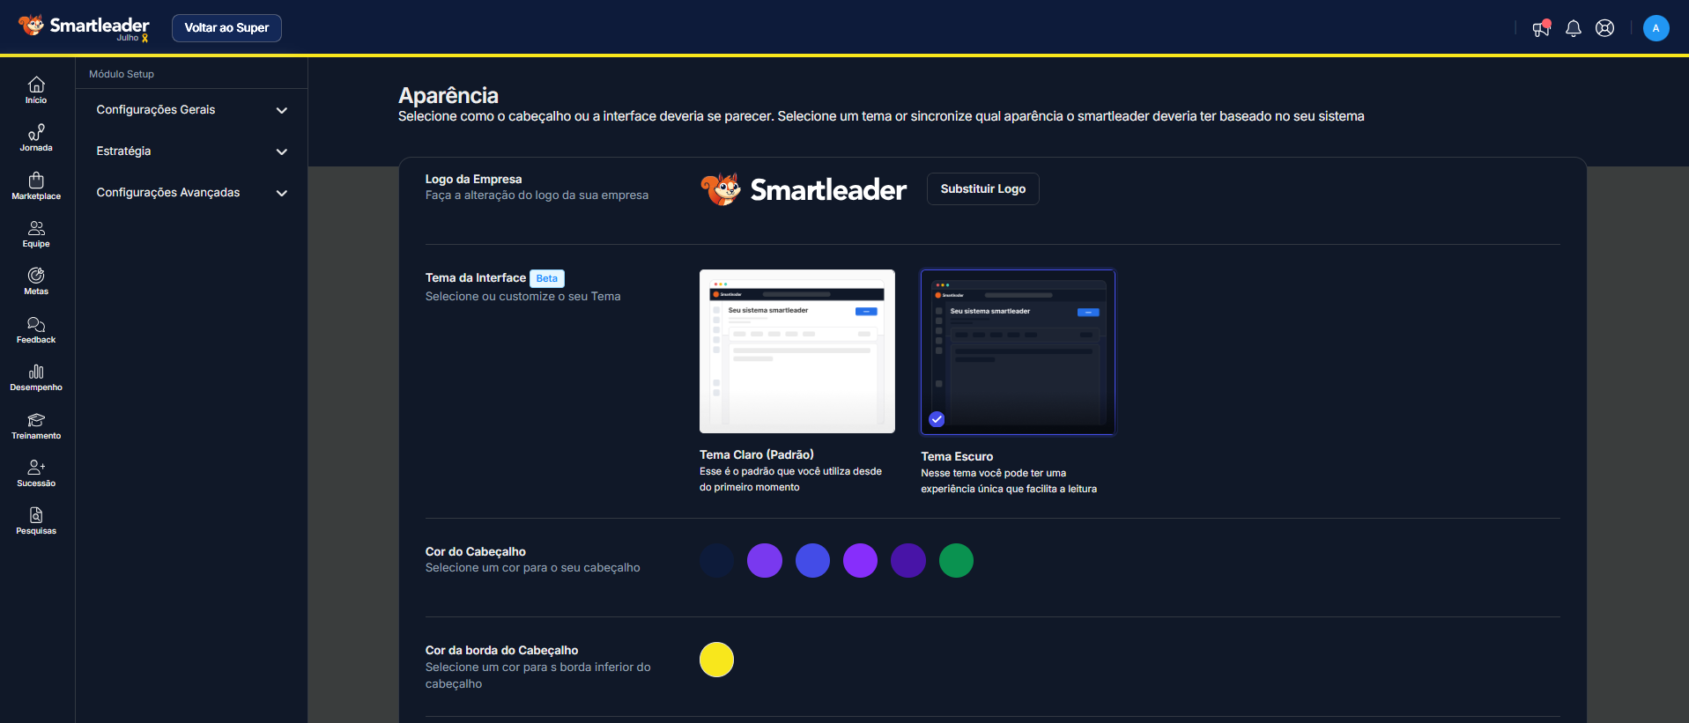Click the Cor do Cabeçalho label
Viewport: 1689px width, 723px height.
pos(476,551)
